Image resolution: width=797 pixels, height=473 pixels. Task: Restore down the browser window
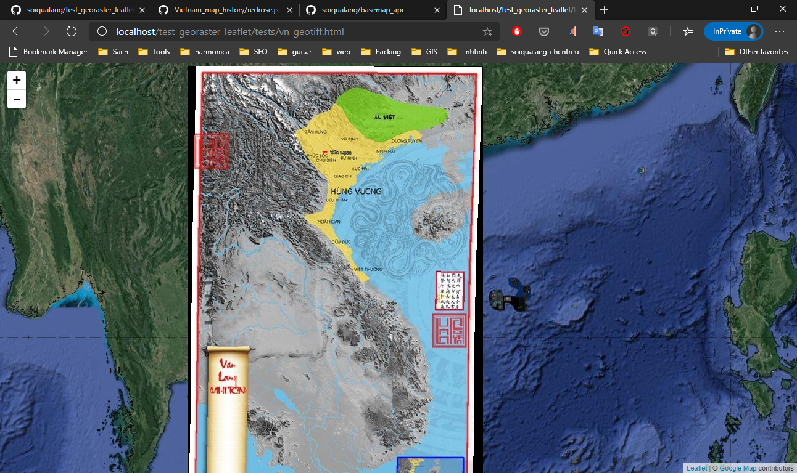pos(754,9)
